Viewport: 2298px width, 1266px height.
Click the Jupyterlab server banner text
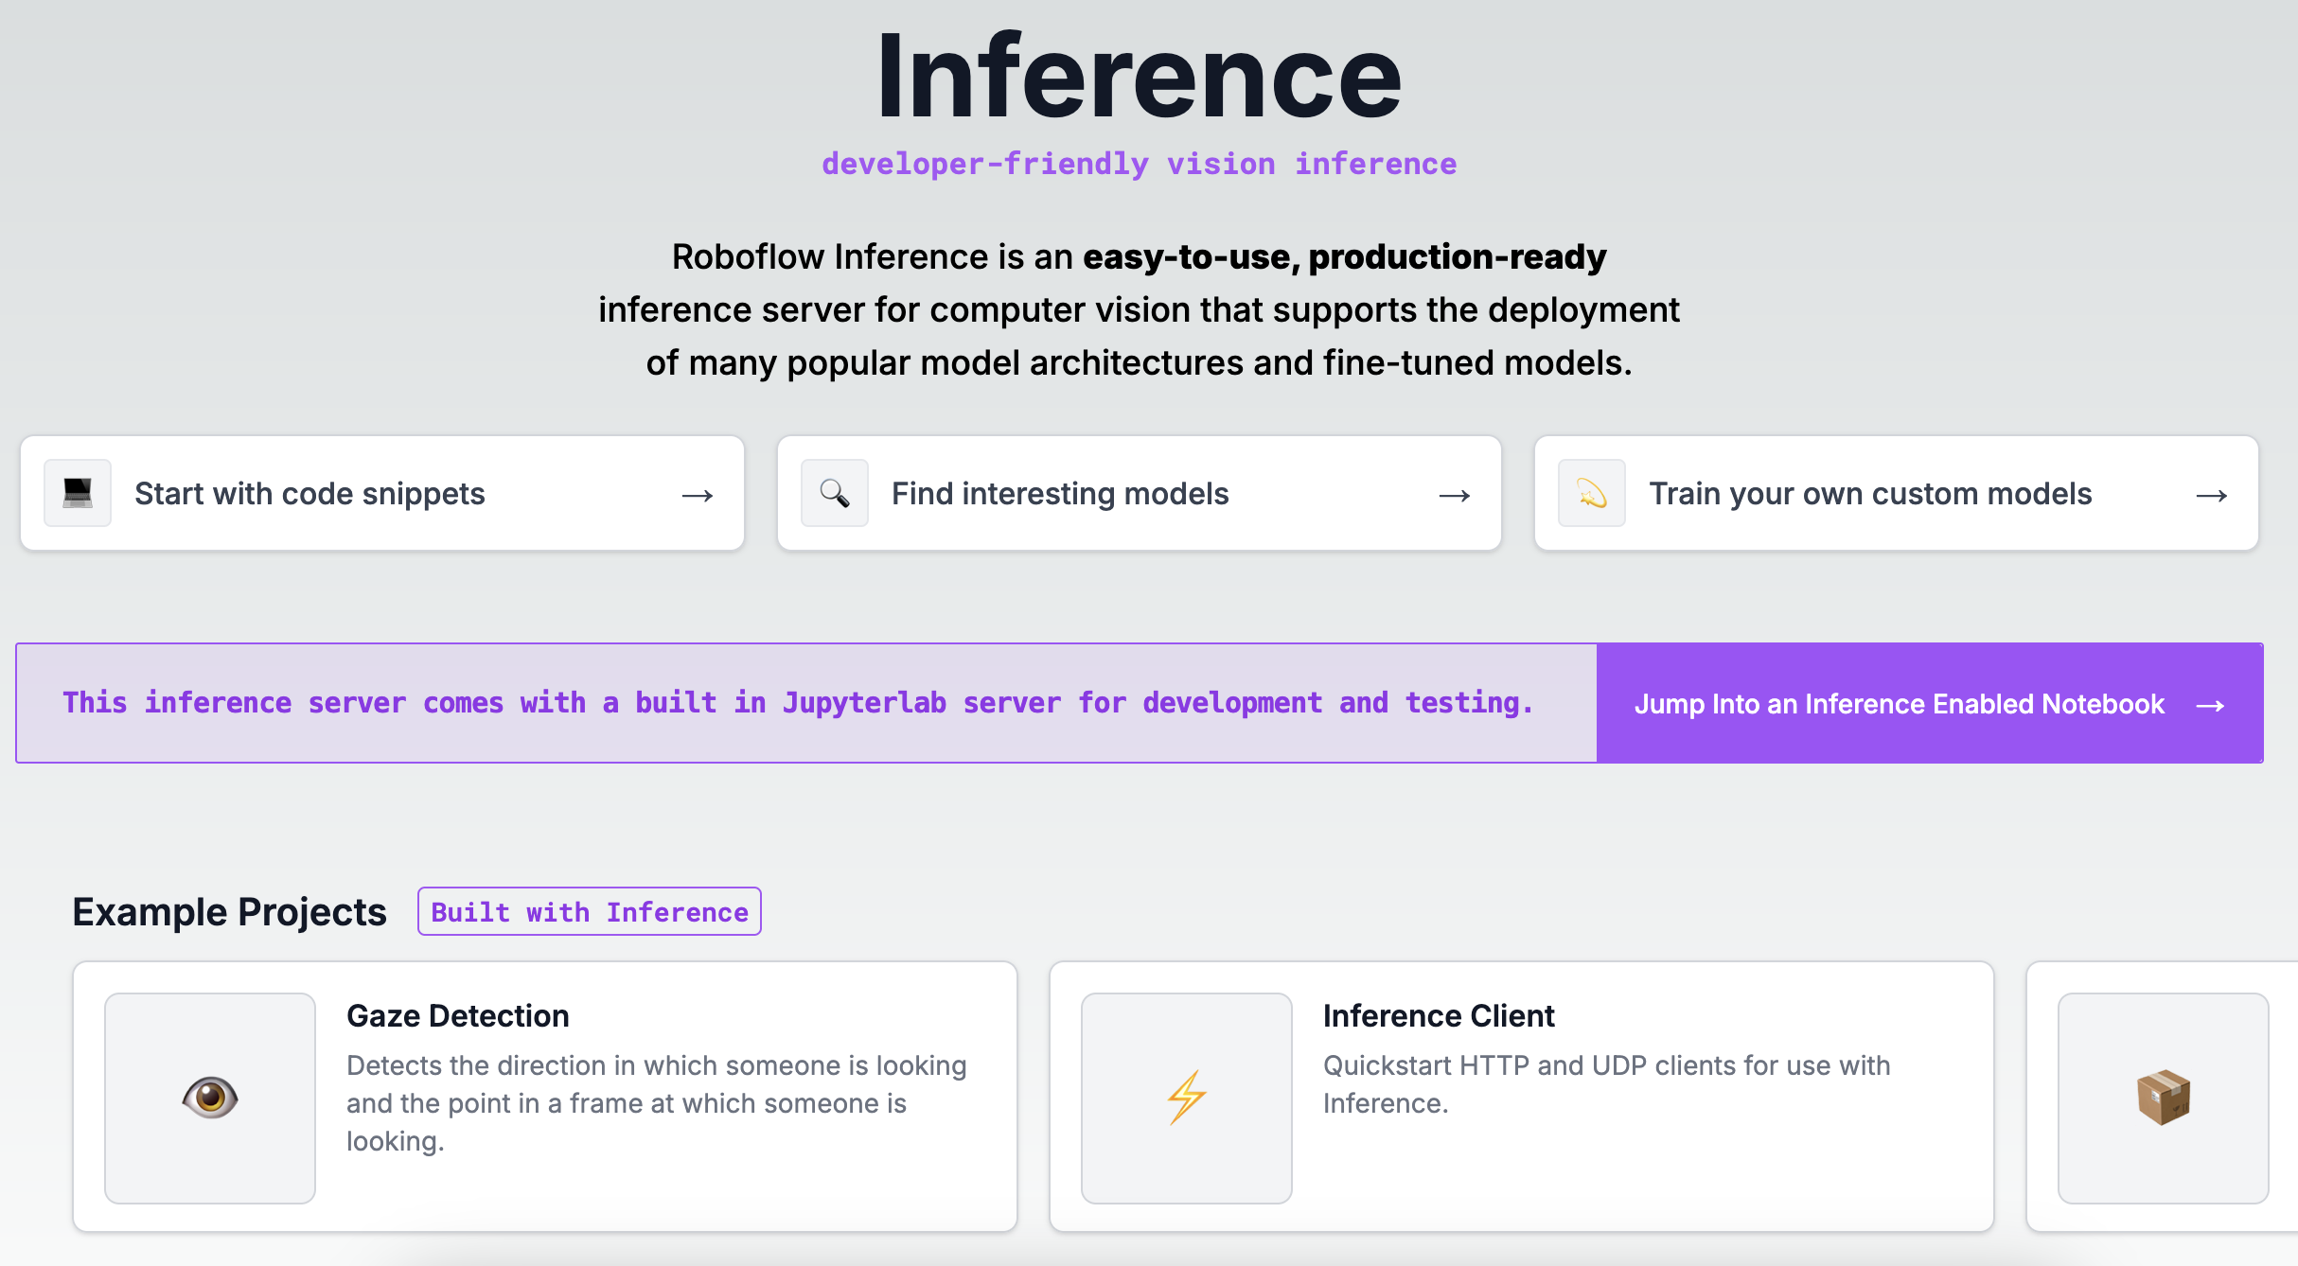pyautogui.click(x=798, y=703)
